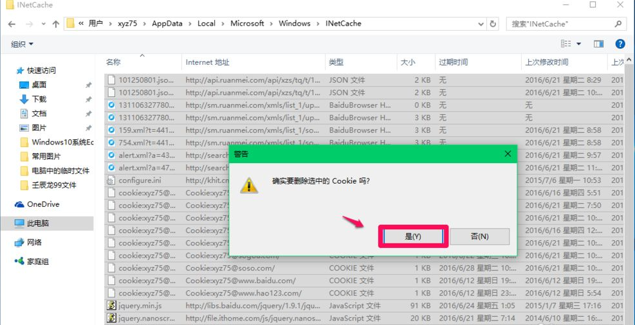Click the 是(Y) button to confirm deletion
This screenshot has width=635, height=325.
click(412, 236)
